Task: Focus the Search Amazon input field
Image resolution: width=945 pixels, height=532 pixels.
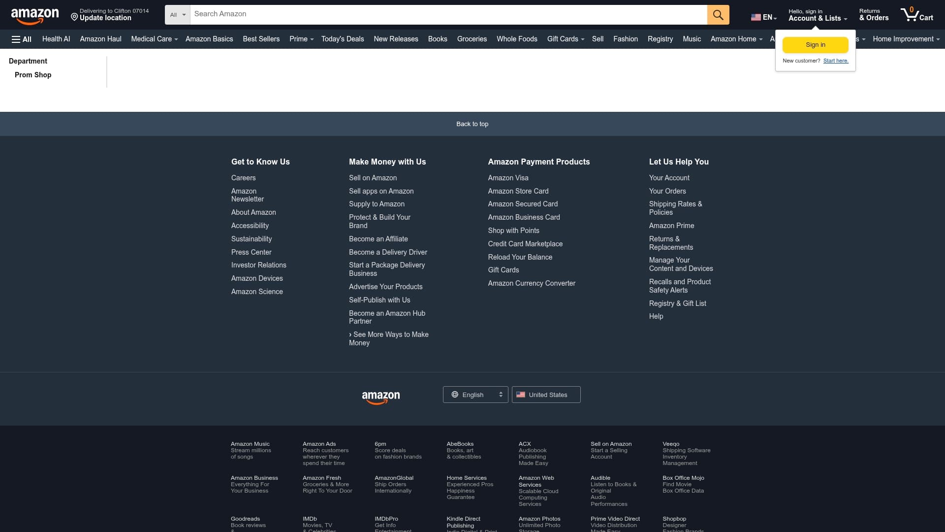Action: 448,14
